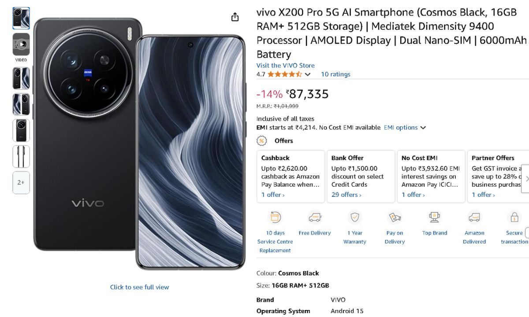Click the 10 days Service Centre Replacement icon

275,217
